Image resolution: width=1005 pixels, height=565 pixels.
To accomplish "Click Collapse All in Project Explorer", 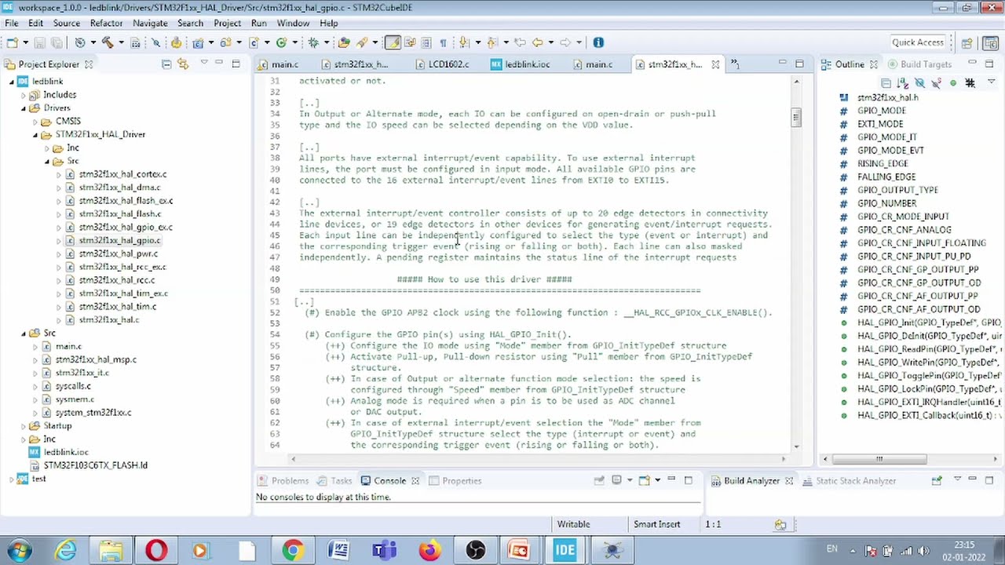I will pos(166,64).
